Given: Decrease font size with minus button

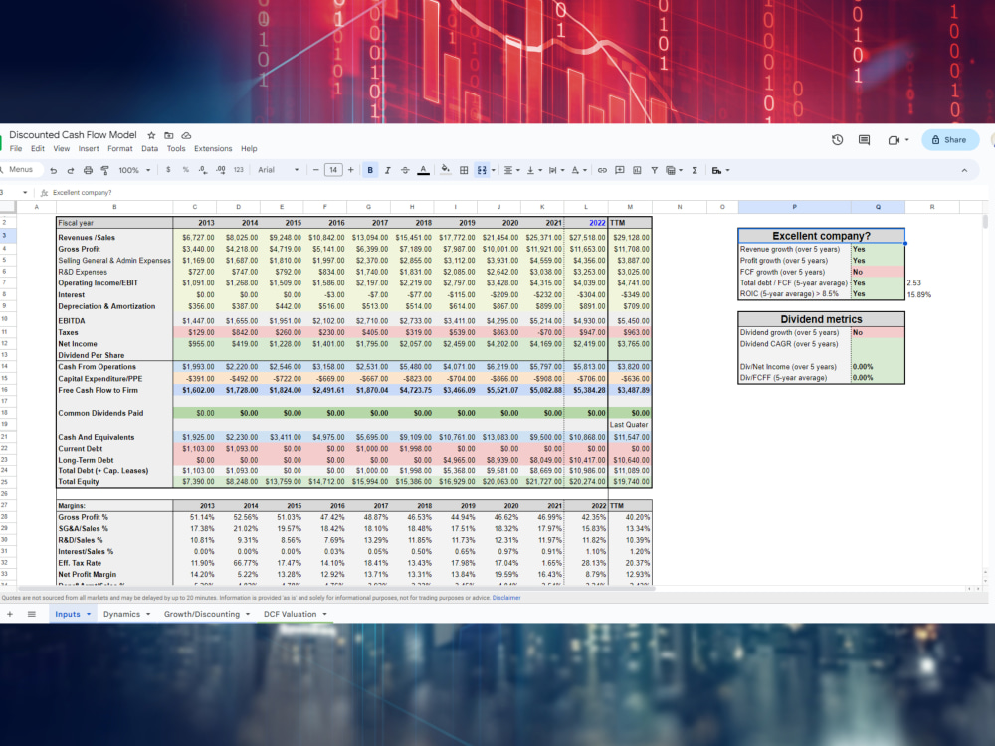Looking at the screenshot, I should click(316, 170).
